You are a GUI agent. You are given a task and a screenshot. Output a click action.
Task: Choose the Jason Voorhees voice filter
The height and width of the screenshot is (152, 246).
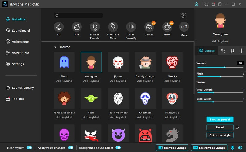(118, 98)
